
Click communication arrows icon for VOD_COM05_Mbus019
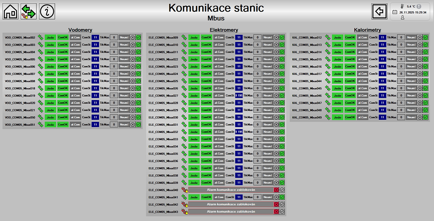[x=41, y=95]
